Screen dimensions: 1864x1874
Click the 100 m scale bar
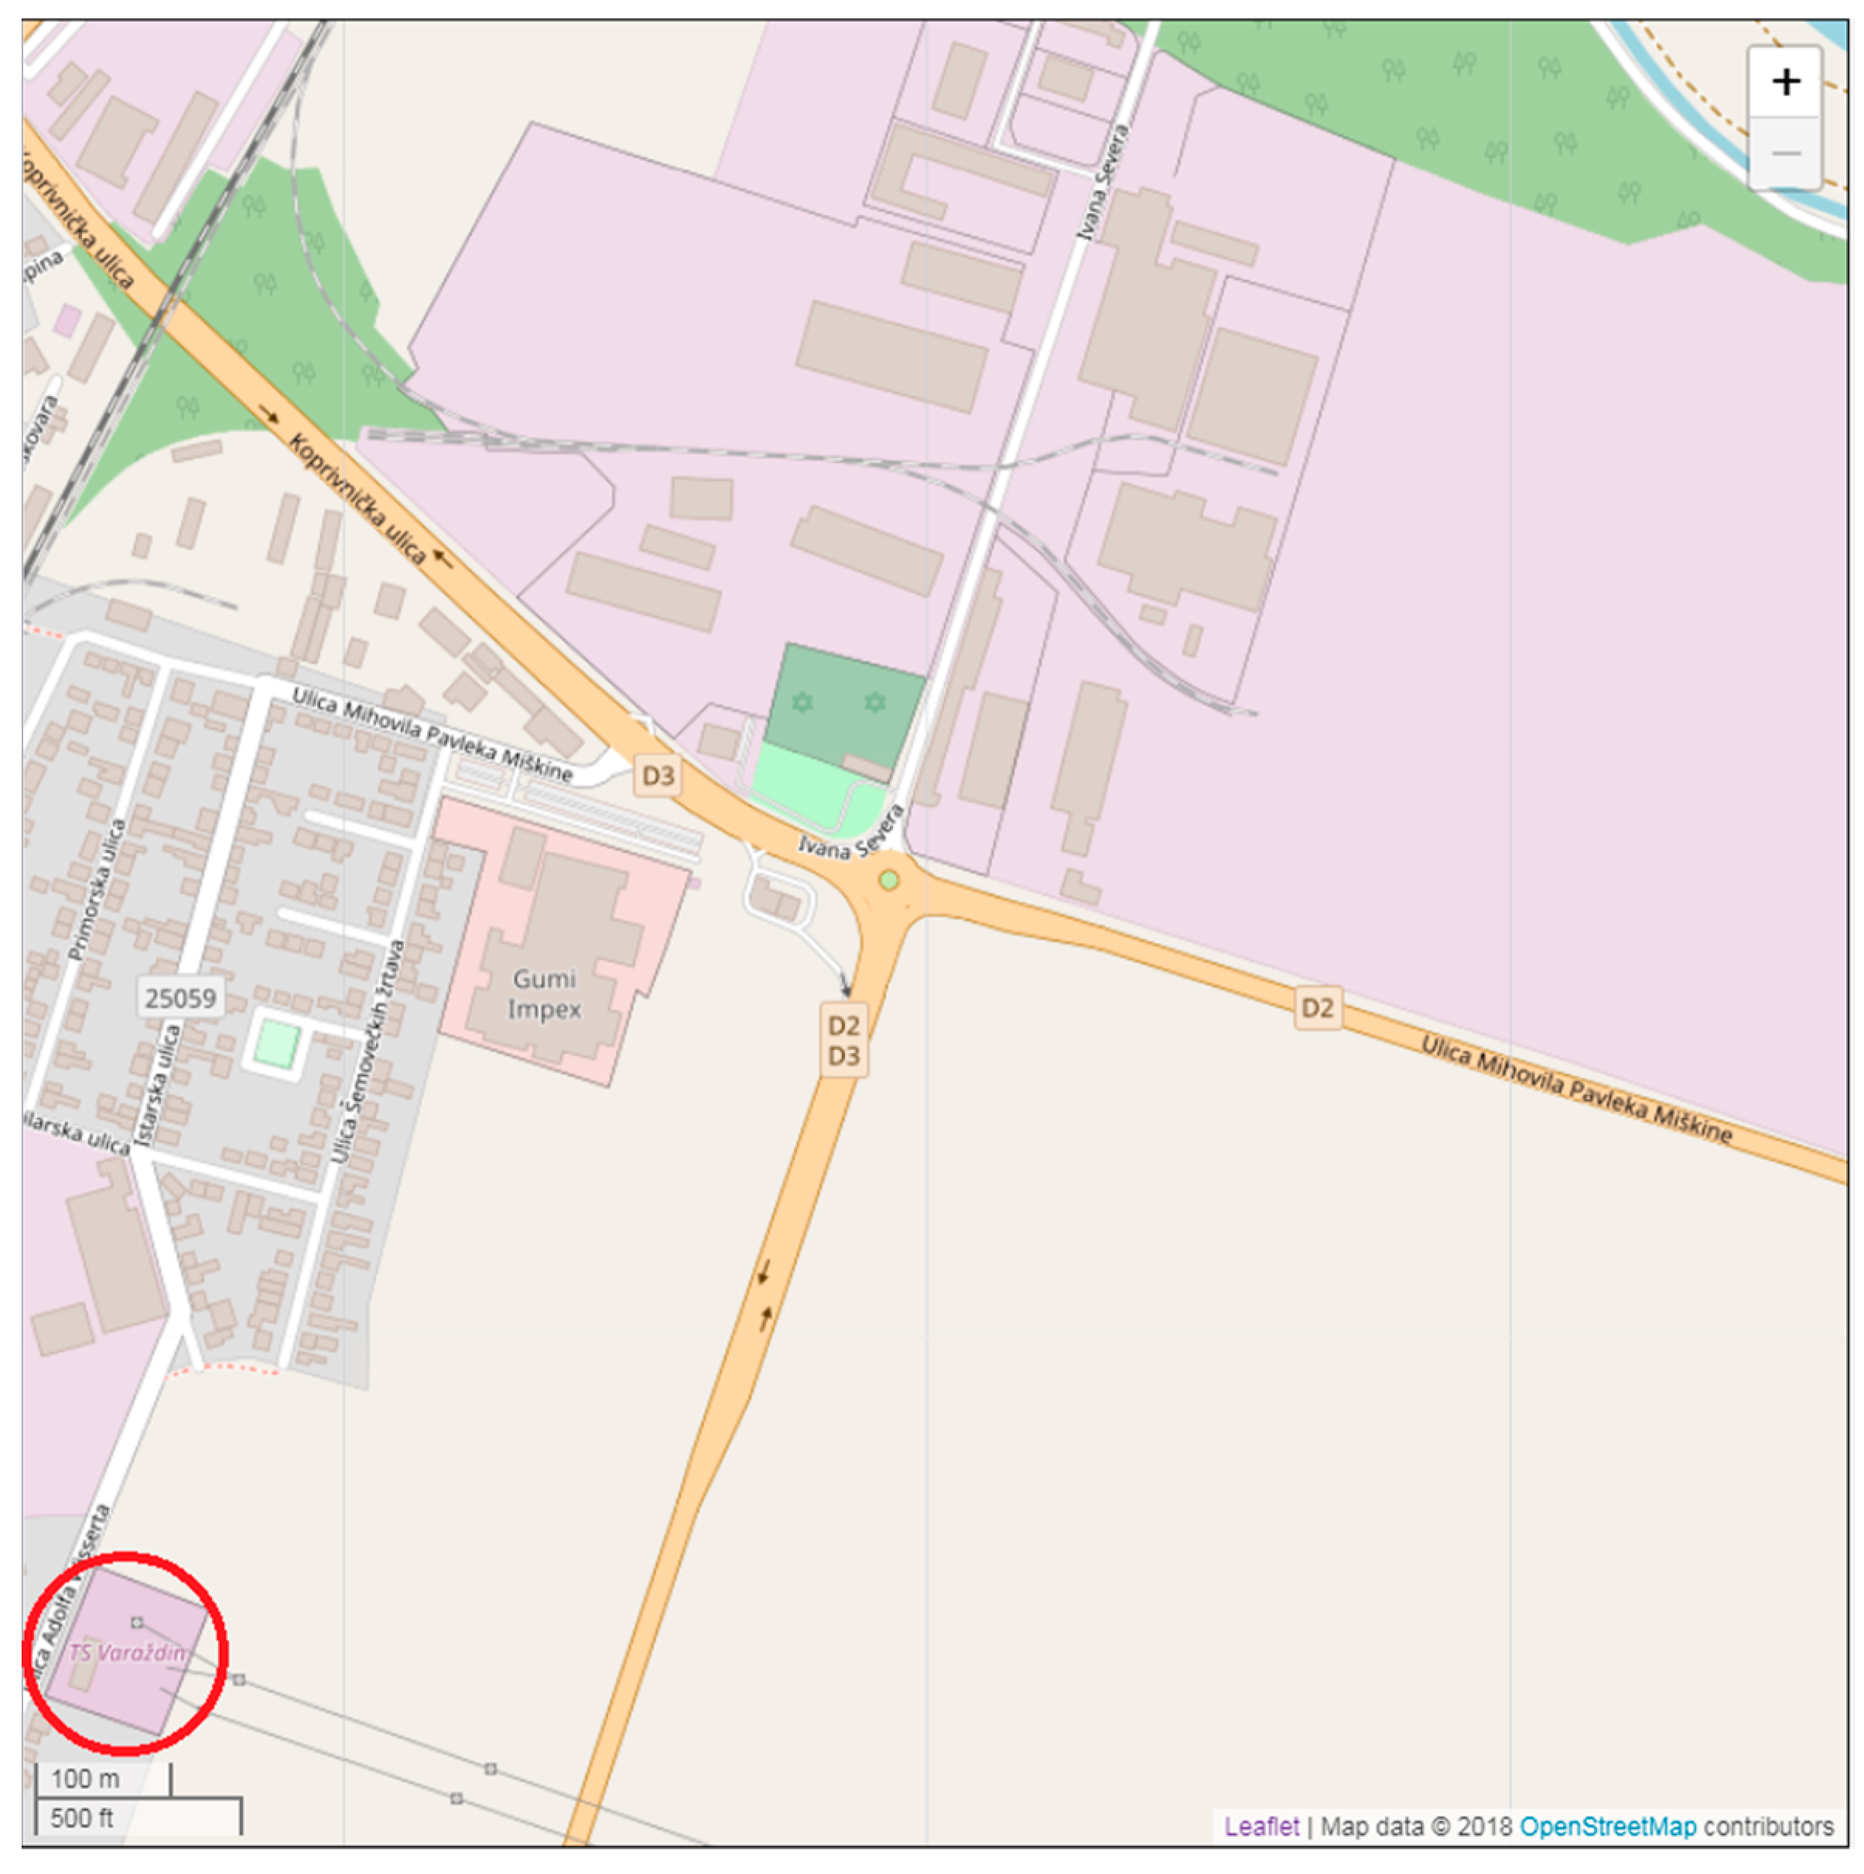103,1779
